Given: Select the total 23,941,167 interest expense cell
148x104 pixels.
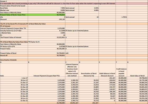Looking at the screenshot, I should (x=72, y=103).
